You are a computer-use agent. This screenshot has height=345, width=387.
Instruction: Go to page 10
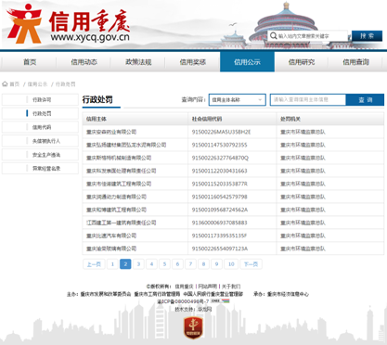(231, 264)
